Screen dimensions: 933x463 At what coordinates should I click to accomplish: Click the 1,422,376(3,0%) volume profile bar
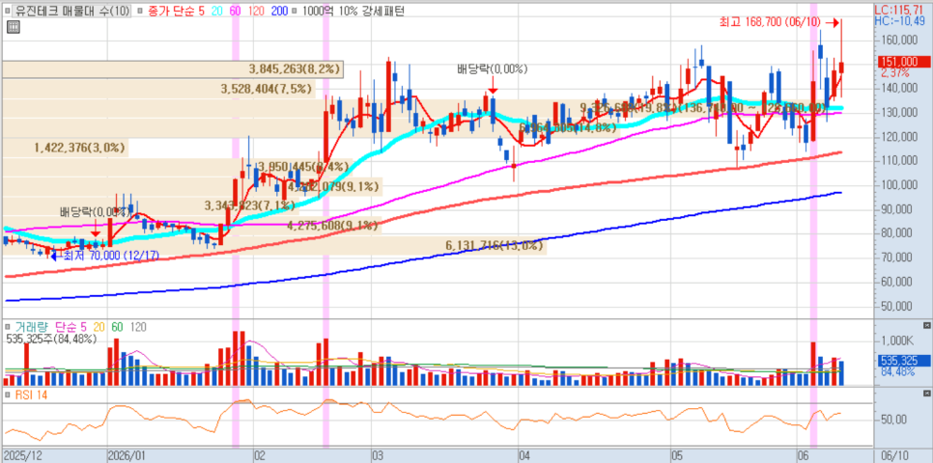(65, 148)
